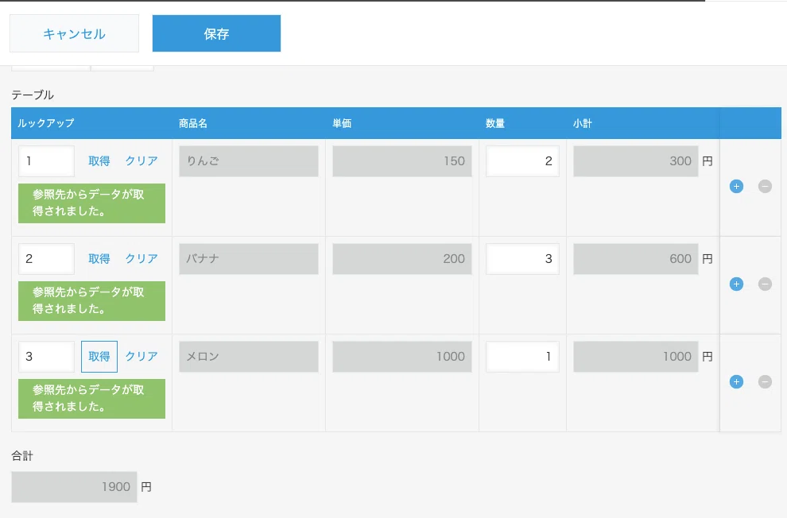Click the 保存 save button
This screenshot has height=518, width=787.
click(216, 33)
